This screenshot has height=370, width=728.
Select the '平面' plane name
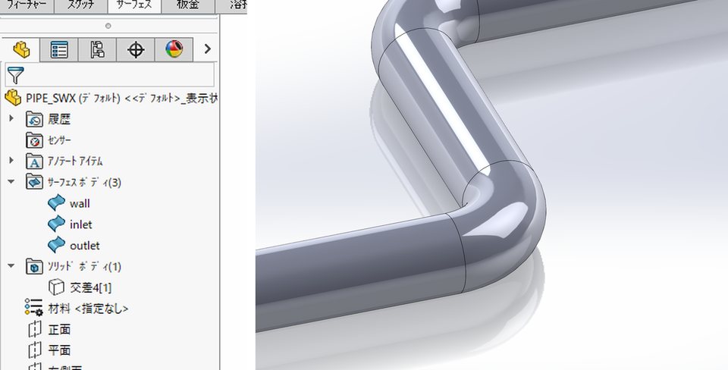[x=59, y=350]
